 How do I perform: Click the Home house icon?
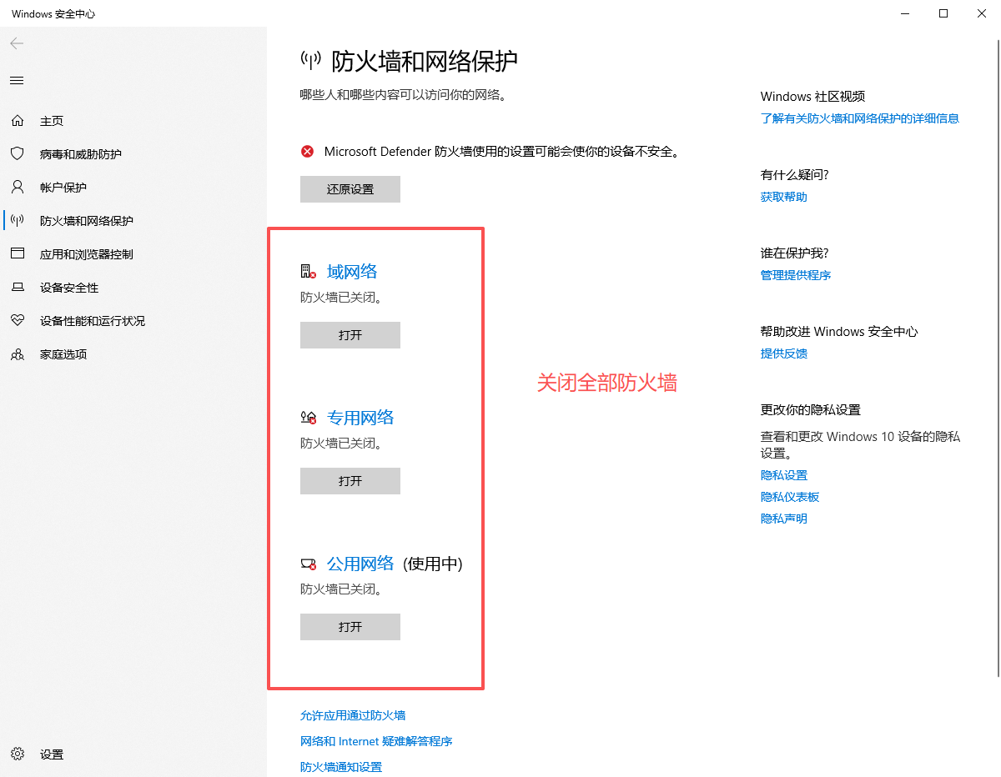17,121
